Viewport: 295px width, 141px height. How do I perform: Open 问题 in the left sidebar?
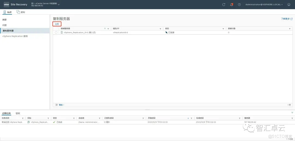5,25
